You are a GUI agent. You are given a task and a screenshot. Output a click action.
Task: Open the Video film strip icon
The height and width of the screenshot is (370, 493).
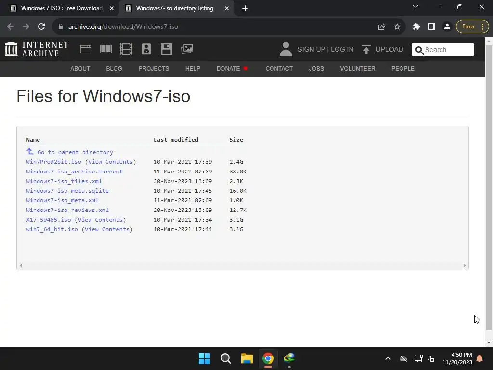pyautogui.click(x=126, y=49)
